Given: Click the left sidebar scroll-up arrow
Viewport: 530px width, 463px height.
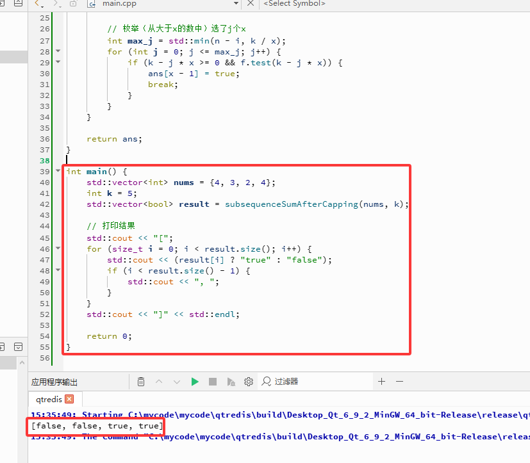Looking at the screenshot, I should coord(22,362).
